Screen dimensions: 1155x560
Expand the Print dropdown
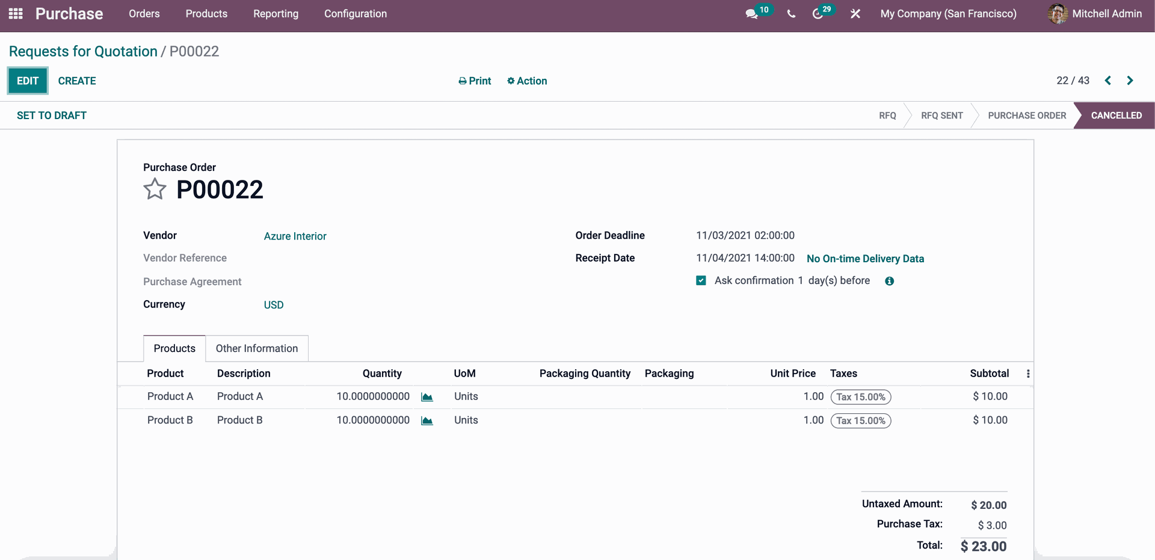475,81
